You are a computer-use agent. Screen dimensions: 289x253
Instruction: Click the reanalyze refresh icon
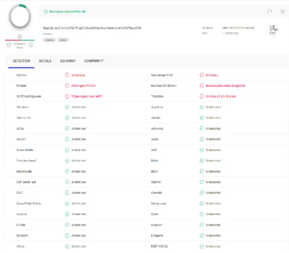[270, 12]
